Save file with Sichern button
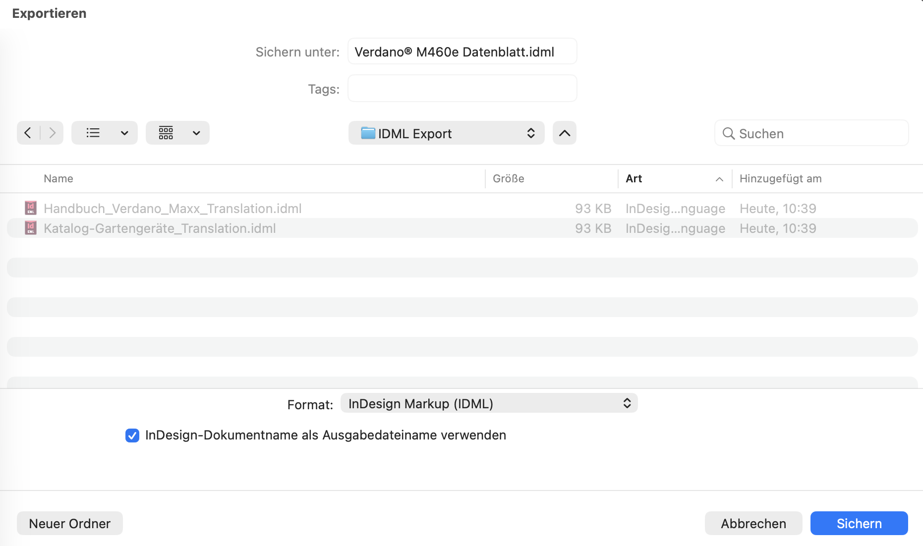The height and width of the screenshot is (546, 923). click(859, 523)
